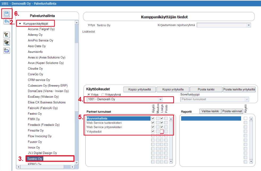Click the Poista kaikilta yrityksiltä button

click(x=239, y=89)
